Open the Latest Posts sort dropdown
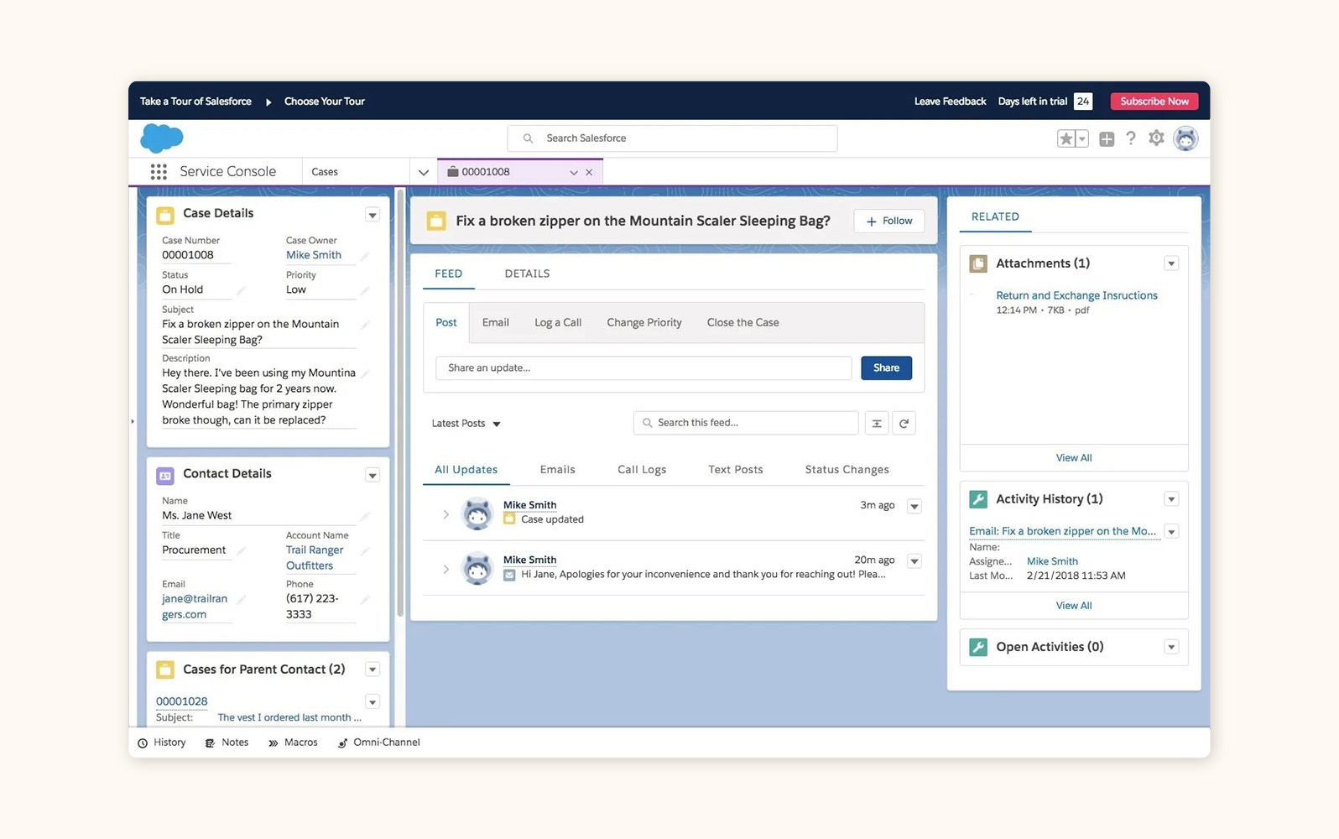Viewport: 1339px width, 839px height. (x=466, y=424)
